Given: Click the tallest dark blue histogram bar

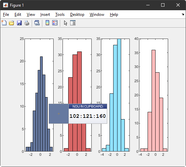Looking at the screenshot, I should [x=41, y=104].
